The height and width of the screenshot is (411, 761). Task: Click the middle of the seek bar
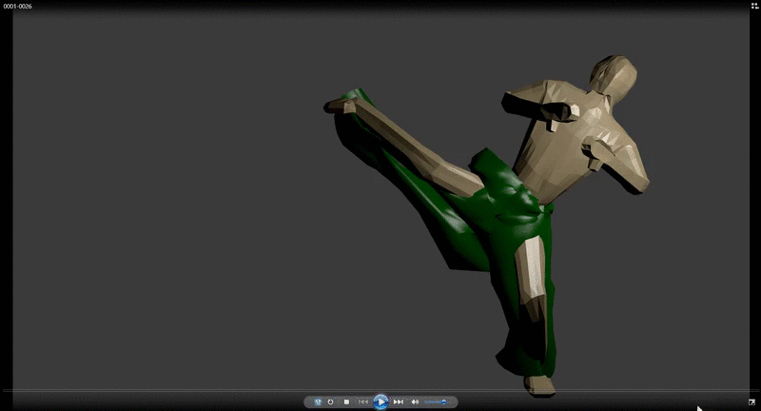(380, 390)
